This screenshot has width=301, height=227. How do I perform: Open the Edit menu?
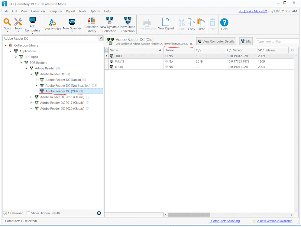click(15, 11)
